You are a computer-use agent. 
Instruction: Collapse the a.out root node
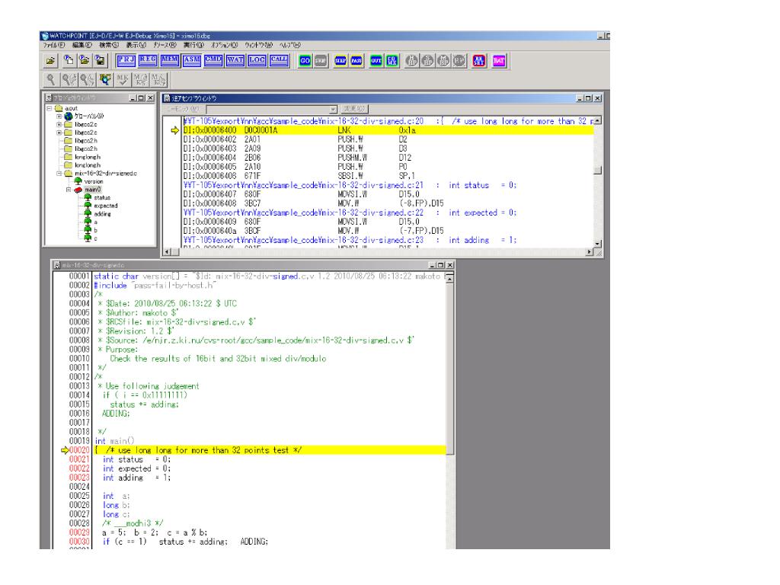(x=50, y=108)
